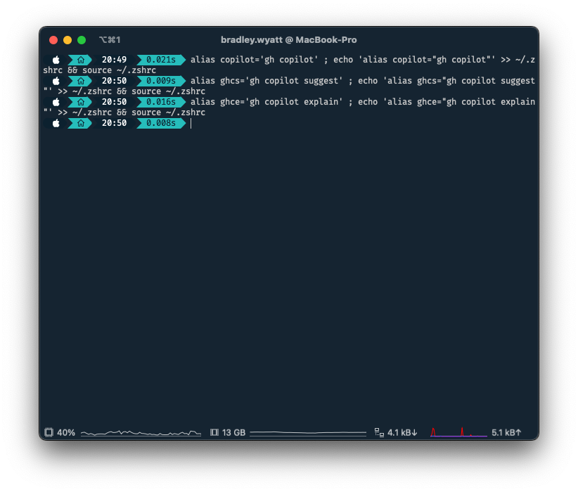Click the network icon in status bar
This screenshot has height=492, width=578.
pos(379,433)
